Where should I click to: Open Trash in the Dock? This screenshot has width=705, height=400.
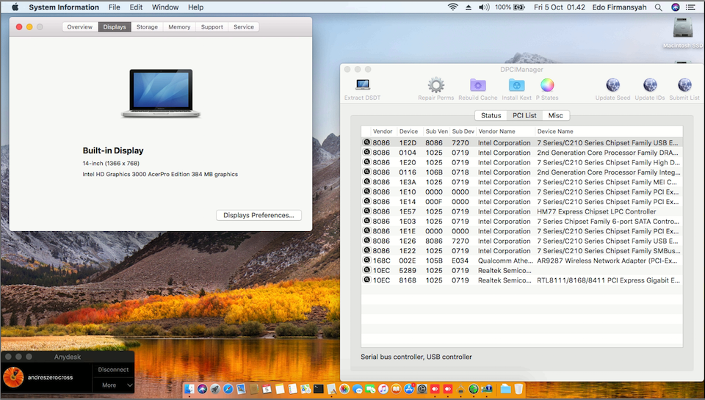click(x=518, y=389)
